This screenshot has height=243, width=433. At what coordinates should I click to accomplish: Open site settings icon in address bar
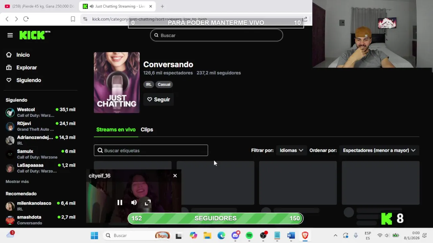coord(85,19)
